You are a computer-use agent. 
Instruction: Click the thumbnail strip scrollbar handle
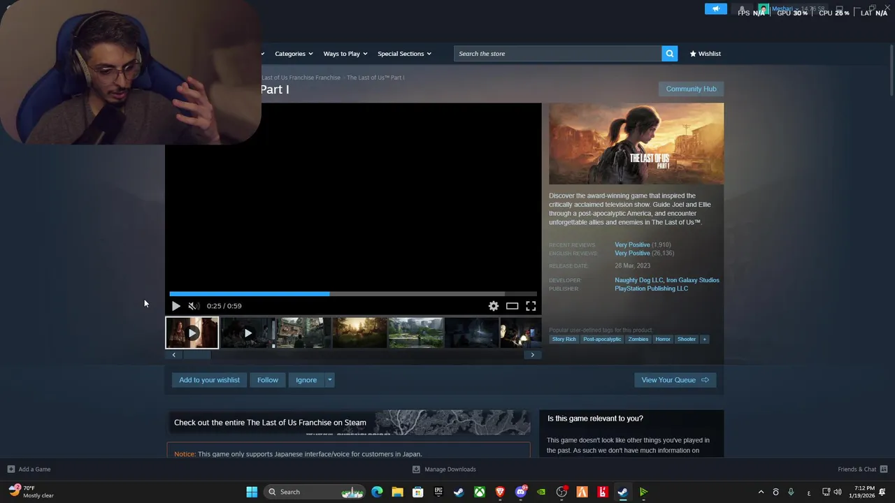pos(197,355)
